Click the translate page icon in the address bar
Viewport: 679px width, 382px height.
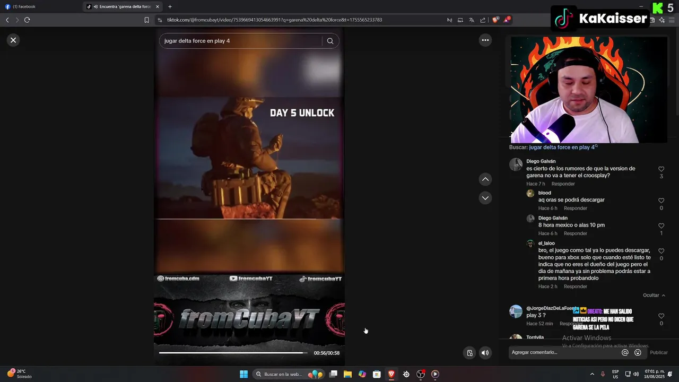pos(471,20)
